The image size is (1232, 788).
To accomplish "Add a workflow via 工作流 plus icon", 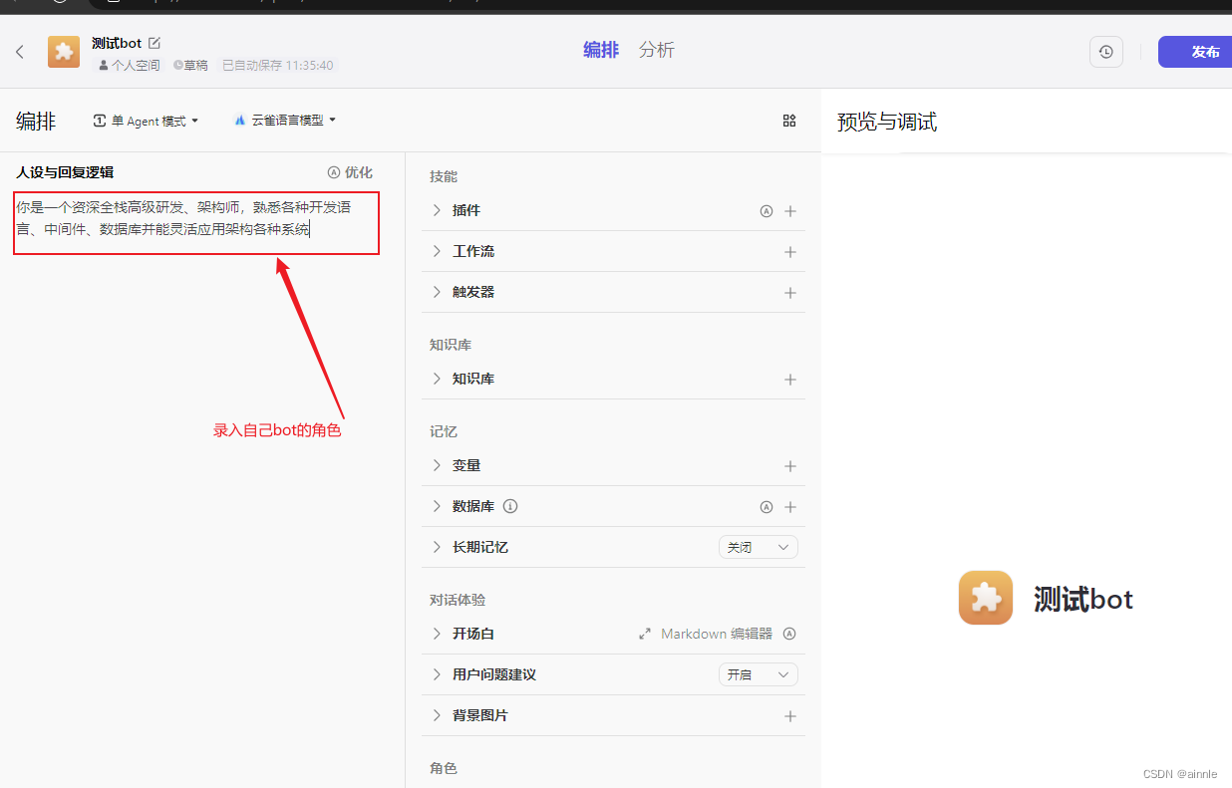I will click(790, 252).
